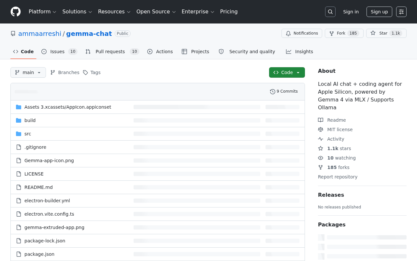417x261 pixels.
Task: Click the file icon beside electron.vite.config.ts
Action: (x=19, y=214)
